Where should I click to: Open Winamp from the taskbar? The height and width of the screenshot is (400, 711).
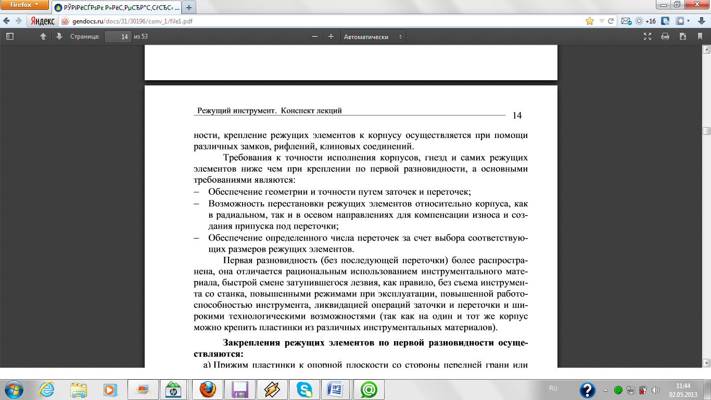coord(272,389)
